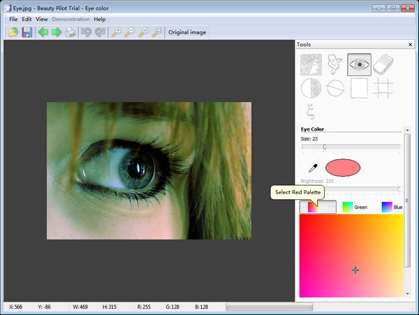Choose the half-shaded circle tool
The image size is (419, 315).
(311, 89)
